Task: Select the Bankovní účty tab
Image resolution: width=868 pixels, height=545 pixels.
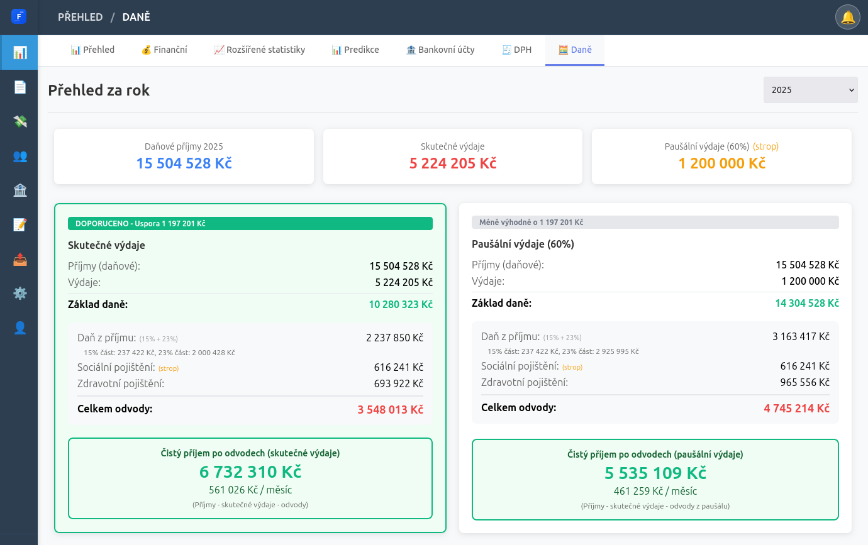Action: click(x=440, y=50)
